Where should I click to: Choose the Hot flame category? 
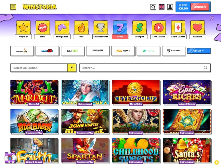pos(81,28)
